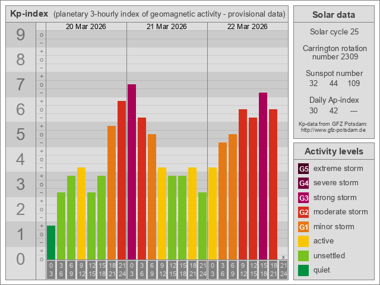Click the 22 Mar 2026 date header
Screen dimensions: 380x285
[248, 27]
